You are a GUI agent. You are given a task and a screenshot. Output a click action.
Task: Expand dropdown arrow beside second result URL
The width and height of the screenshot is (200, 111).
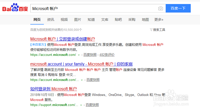[x=82, y=80]
